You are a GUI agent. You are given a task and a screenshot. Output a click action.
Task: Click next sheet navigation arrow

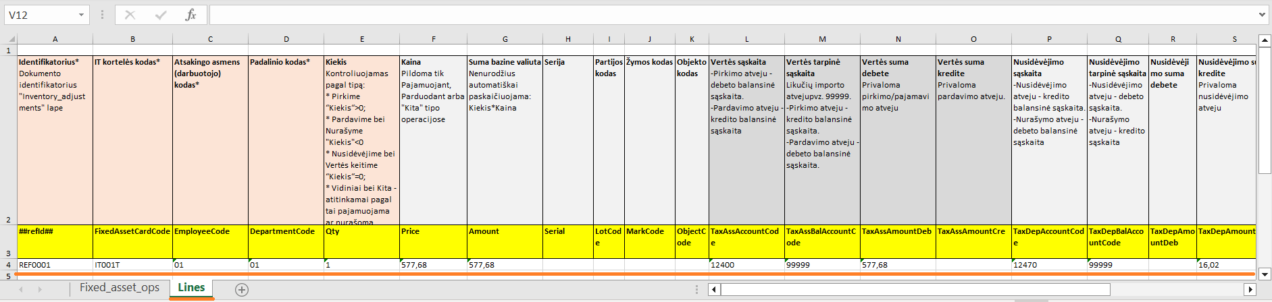pos(40,289)
